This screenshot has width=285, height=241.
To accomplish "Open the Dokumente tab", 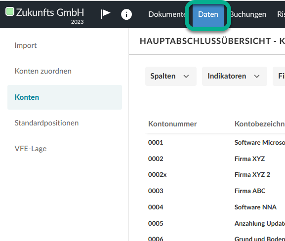I will click(166, 14).
